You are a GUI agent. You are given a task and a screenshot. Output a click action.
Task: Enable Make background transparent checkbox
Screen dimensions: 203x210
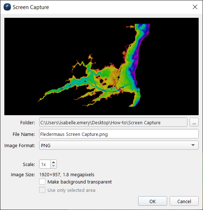tap(42, 182)
